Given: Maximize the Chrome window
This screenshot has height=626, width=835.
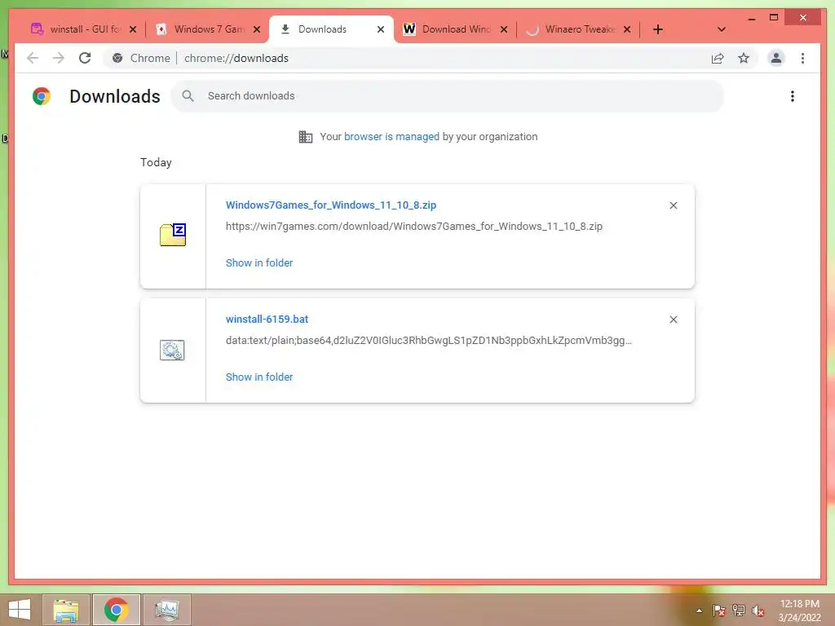Looking at the screenshot, I should click(774, 18).
